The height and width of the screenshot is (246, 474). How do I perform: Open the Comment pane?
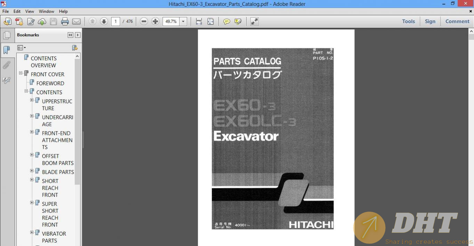click(457, 22)
